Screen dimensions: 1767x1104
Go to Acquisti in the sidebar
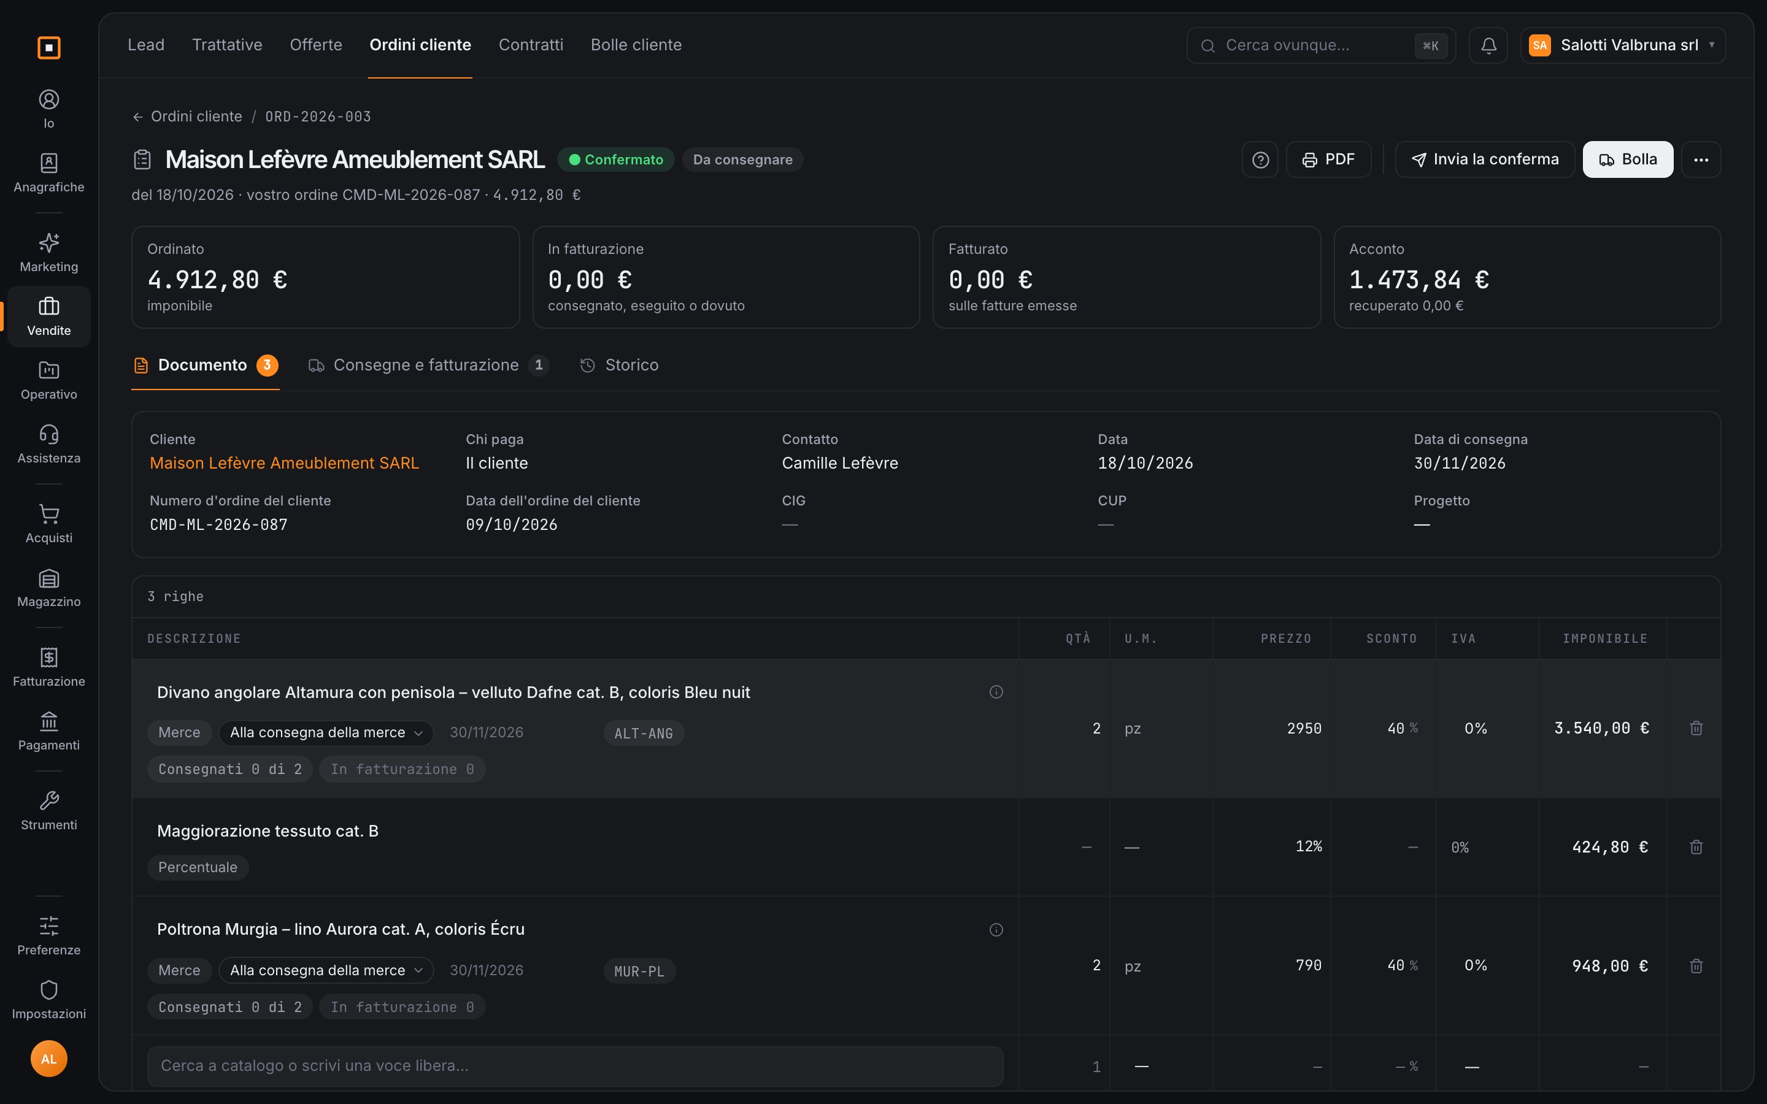(x=49, y=523)
